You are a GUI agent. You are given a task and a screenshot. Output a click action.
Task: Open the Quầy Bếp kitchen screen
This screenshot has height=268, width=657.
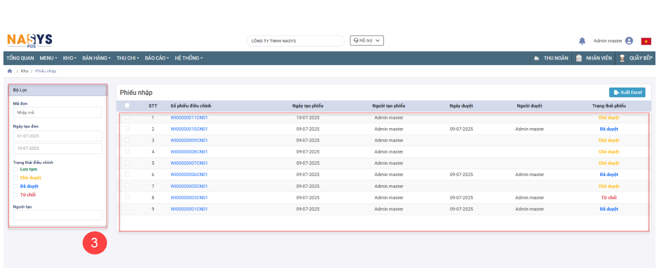[x=636, y=58]
